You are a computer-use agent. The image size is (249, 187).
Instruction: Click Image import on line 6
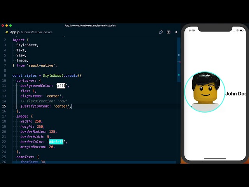click(x=21, y=60)
